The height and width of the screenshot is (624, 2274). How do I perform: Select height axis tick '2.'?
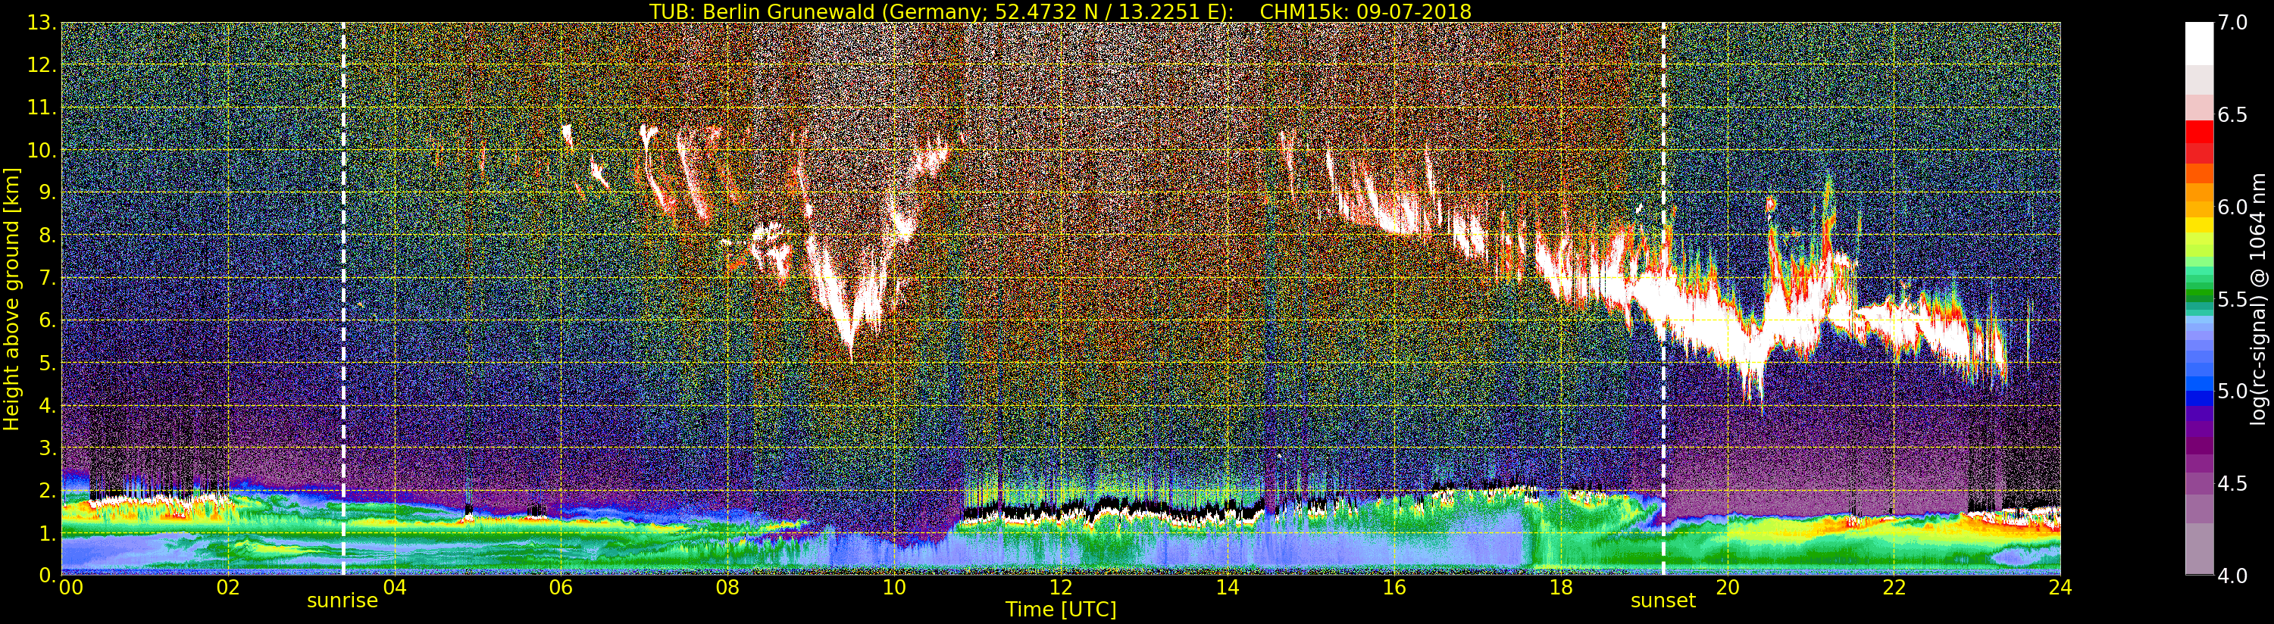tap(47, 490)
